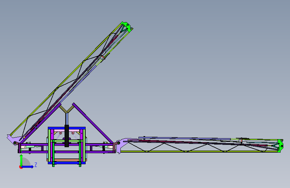Select the black hydraulic cylinder in the center frame

click(67, 136)
